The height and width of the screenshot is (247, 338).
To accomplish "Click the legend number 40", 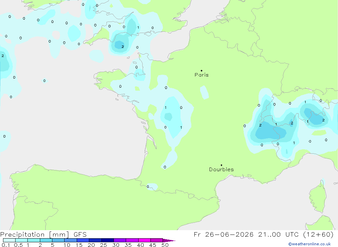I will [140, 245].
